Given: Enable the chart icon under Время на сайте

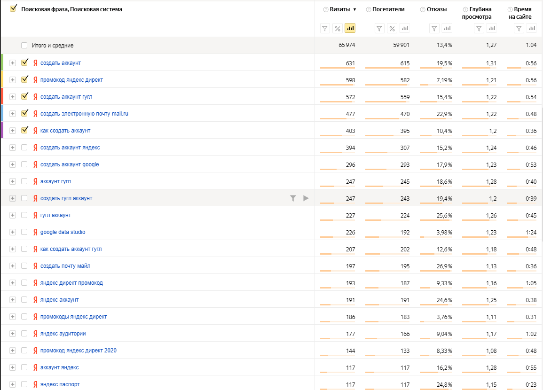Looking at the screenshot, I should coord(532,28).
